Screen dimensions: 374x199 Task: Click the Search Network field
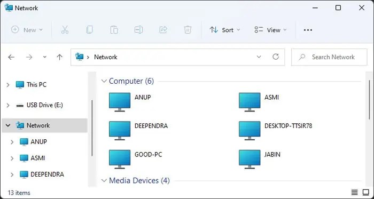click(329, 57)
